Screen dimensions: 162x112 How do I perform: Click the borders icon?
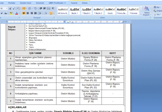tap(51, 13)
